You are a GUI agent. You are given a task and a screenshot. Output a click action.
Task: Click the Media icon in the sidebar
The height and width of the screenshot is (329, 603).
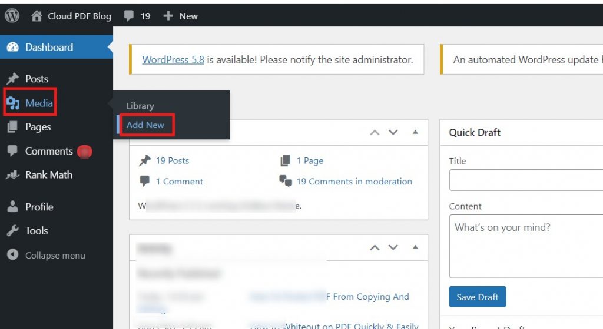pyautogui.click(x=13, y=103)
